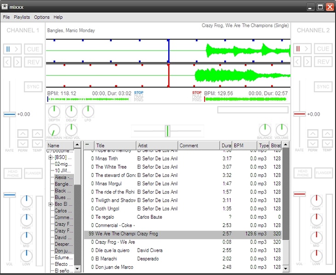Click Channel 1 CUE button
This screenshot has width=336, height=275.
(x=33, y=49)
